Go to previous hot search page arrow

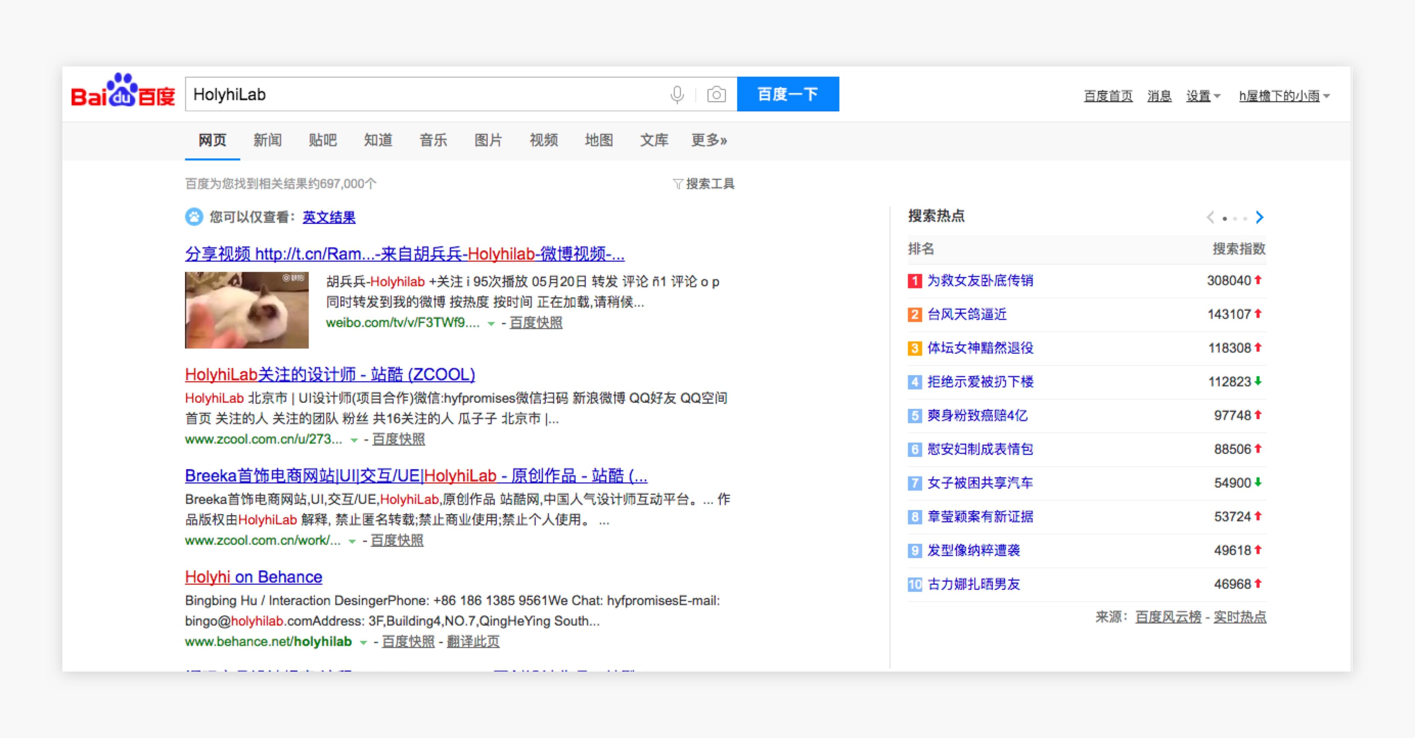[x=1210, y=217]
